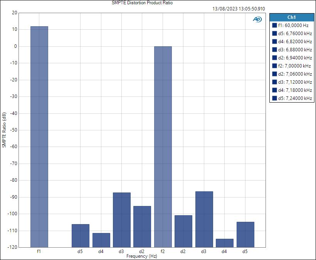Screen dimensions: 316x260
Task: Click the swatch beside d3: 7,12000 kHz
Action: click(x=274, y=82)
